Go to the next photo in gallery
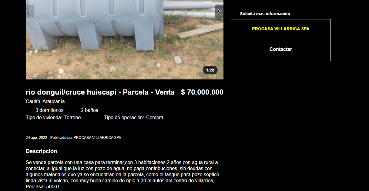Viewport: 369px width, 191px height. (219, 11)
